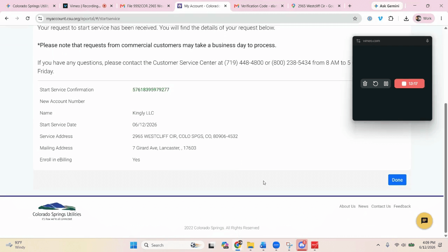
Task: Open the Vimeo extension icon
Action: [x=380, y=19]
